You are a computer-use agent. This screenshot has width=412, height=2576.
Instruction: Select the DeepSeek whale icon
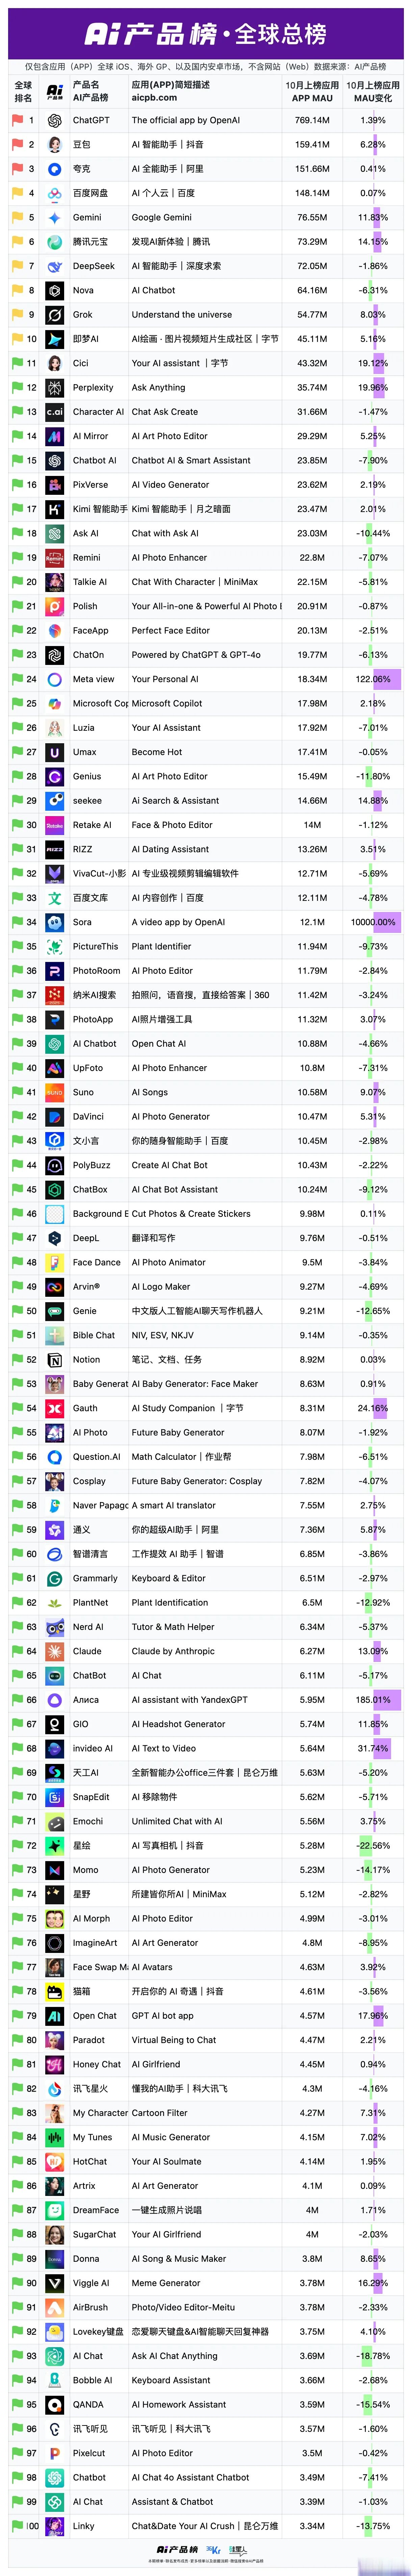55,266
